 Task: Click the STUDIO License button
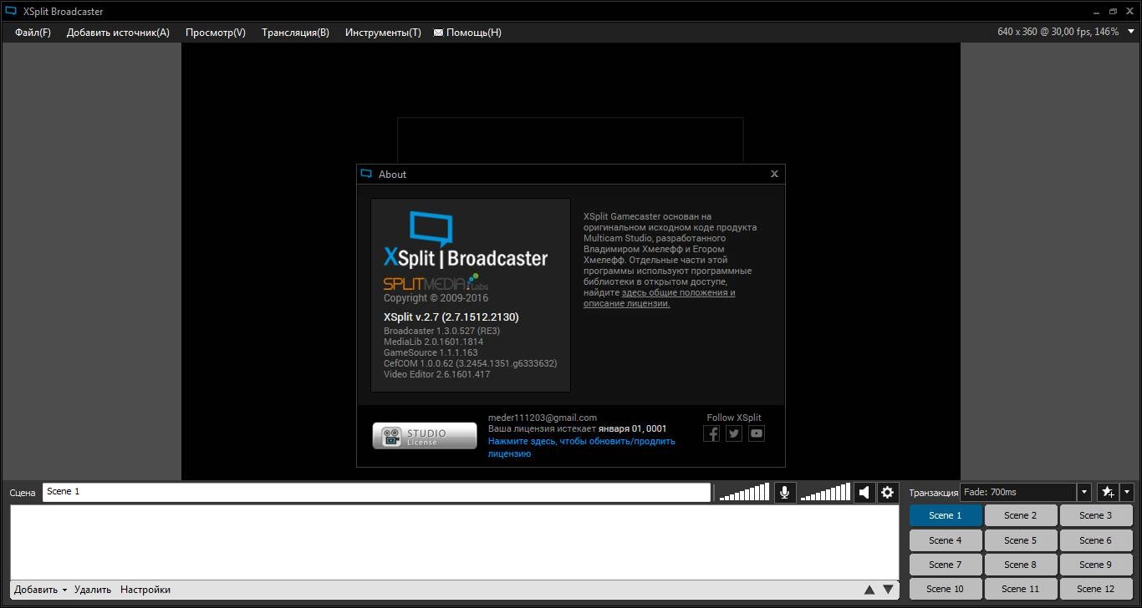[425, 436]
